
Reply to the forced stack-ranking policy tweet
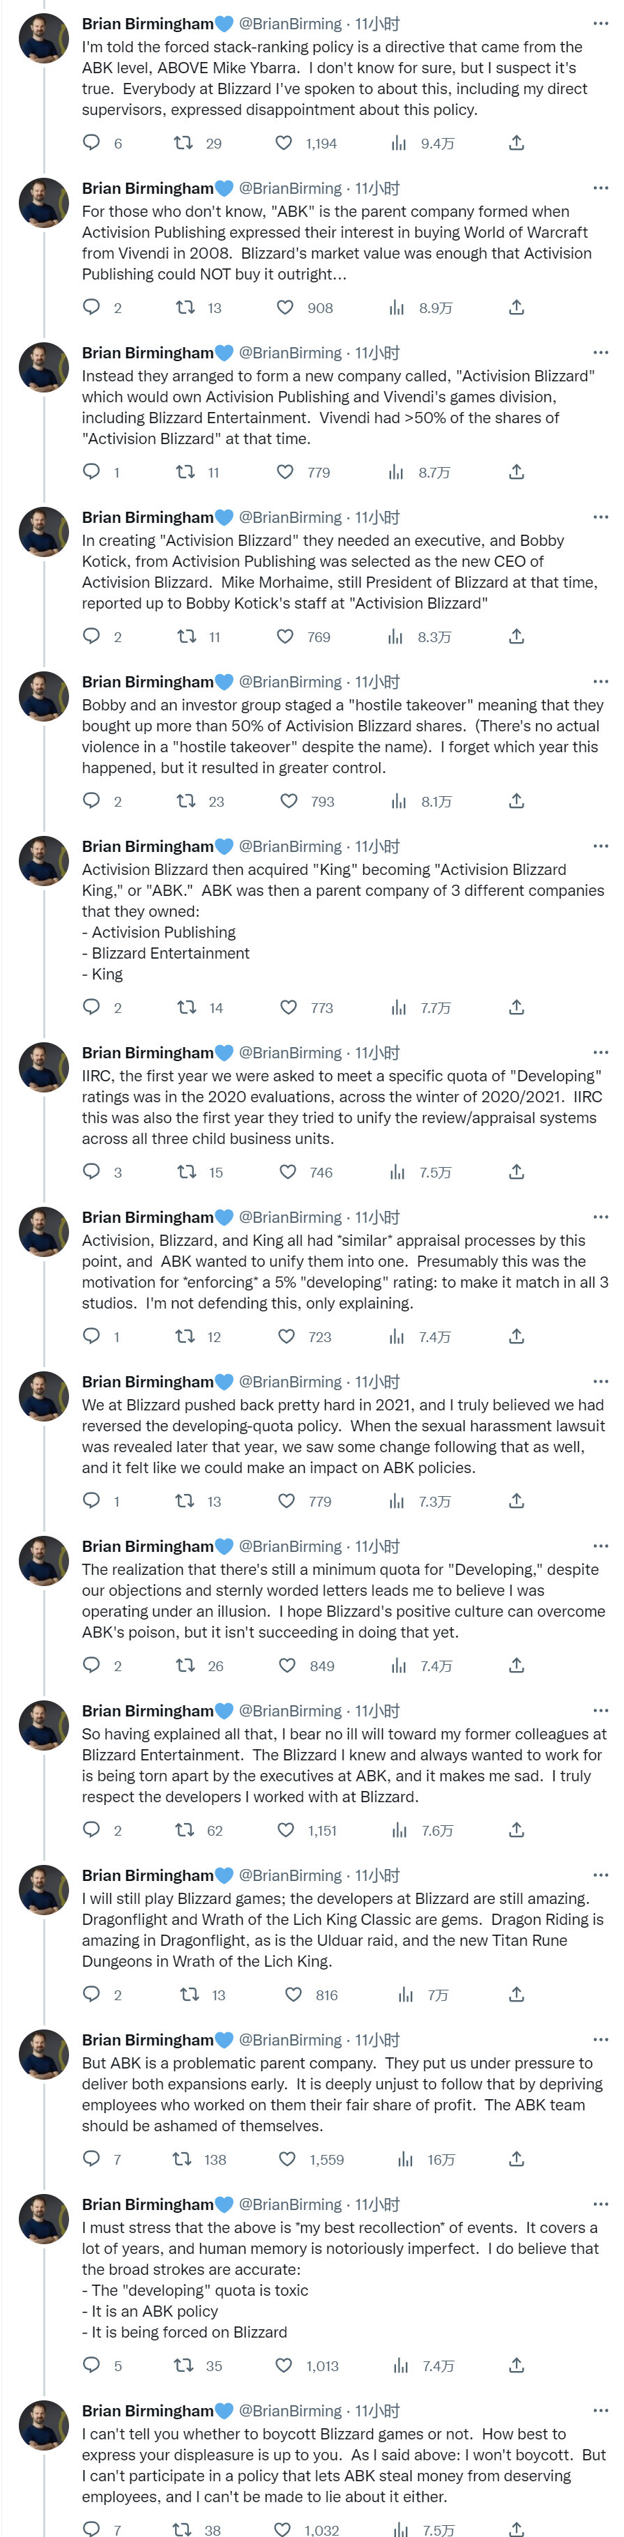91,143
